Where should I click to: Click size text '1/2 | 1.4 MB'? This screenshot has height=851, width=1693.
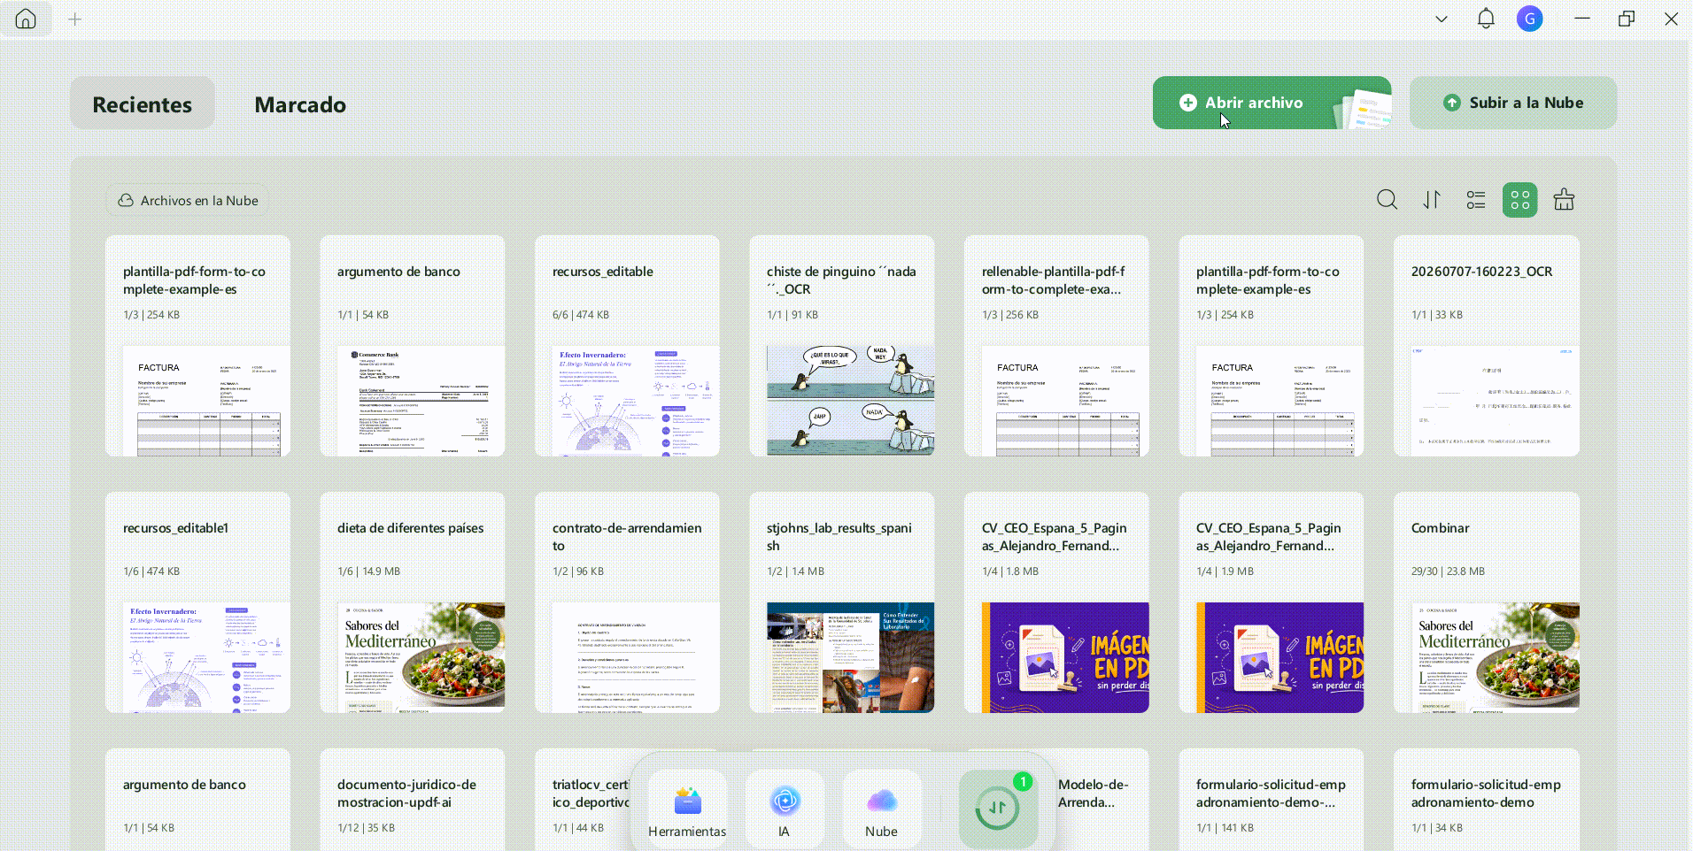pyautogui.click(x=796, y=571)
